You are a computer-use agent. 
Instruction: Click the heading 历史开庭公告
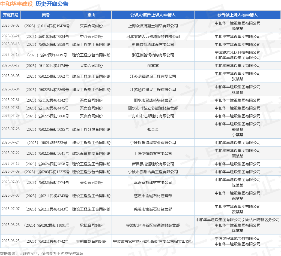pyautogui.click(x=52, y=4)
